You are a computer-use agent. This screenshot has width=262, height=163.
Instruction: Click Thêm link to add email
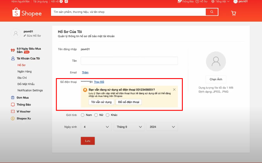(x=85, y=72)
